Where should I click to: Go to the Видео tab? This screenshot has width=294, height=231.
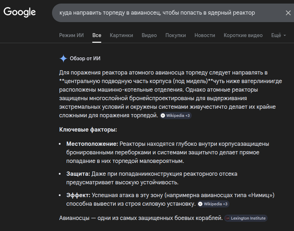(149, 35)
